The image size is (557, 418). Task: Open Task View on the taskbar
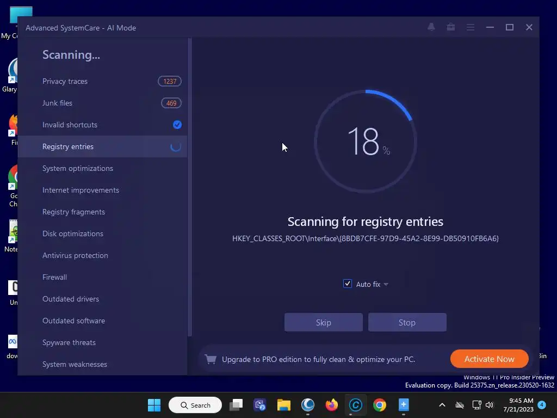(236, 405)
